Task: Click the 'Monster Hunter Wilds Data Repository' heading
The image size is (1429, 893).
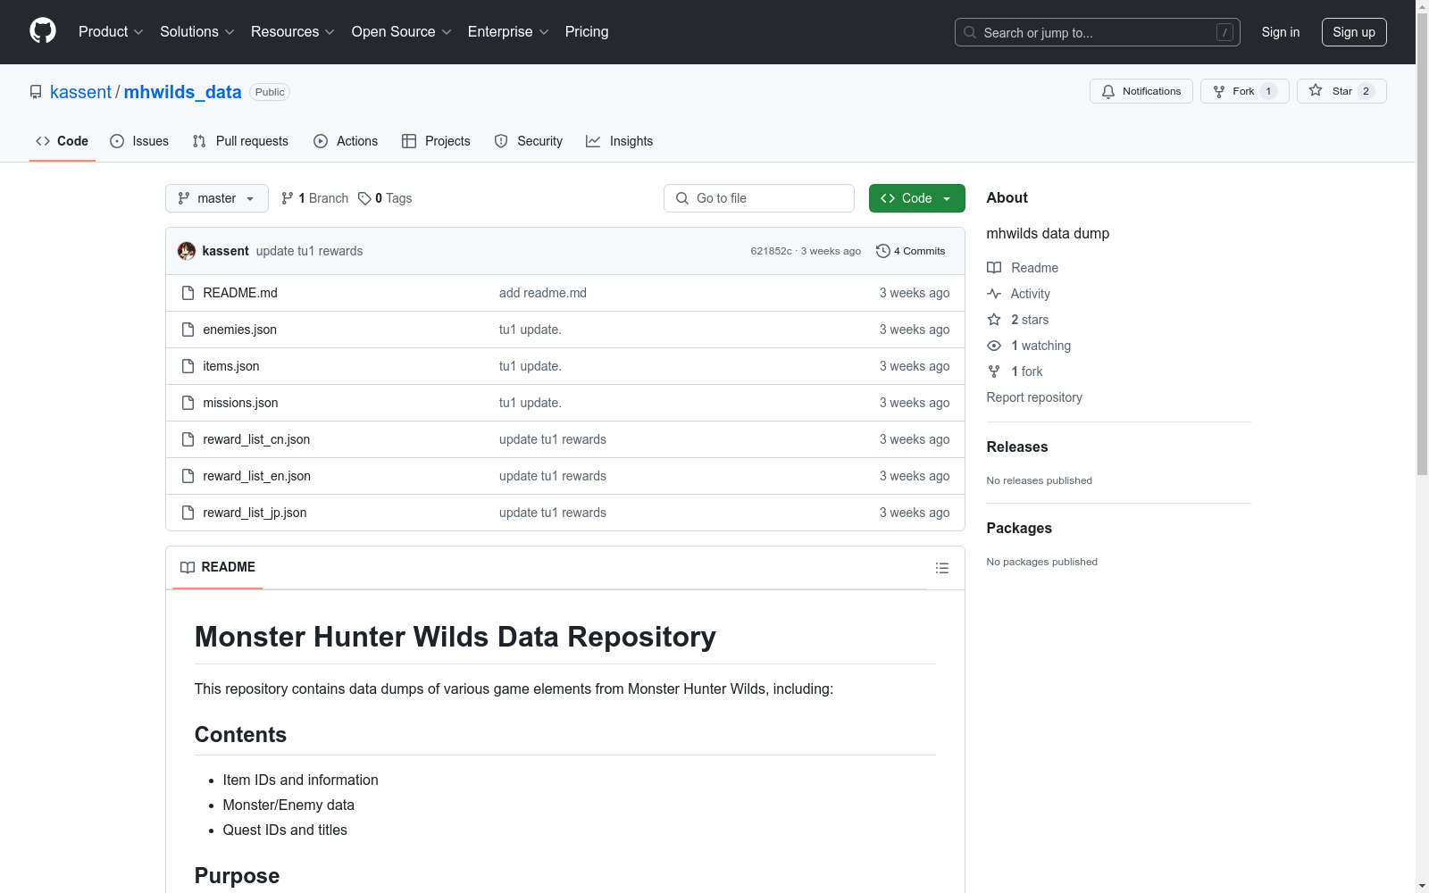Action: 455,637
